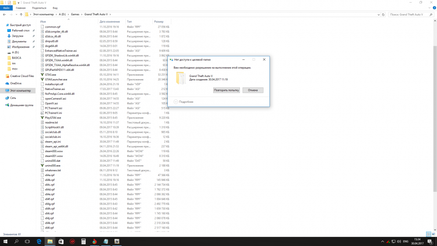This screenshot has height=246, width=437.
Task: Open Microsoft Edge from the taskbar
Action: [x=38, y=241]
